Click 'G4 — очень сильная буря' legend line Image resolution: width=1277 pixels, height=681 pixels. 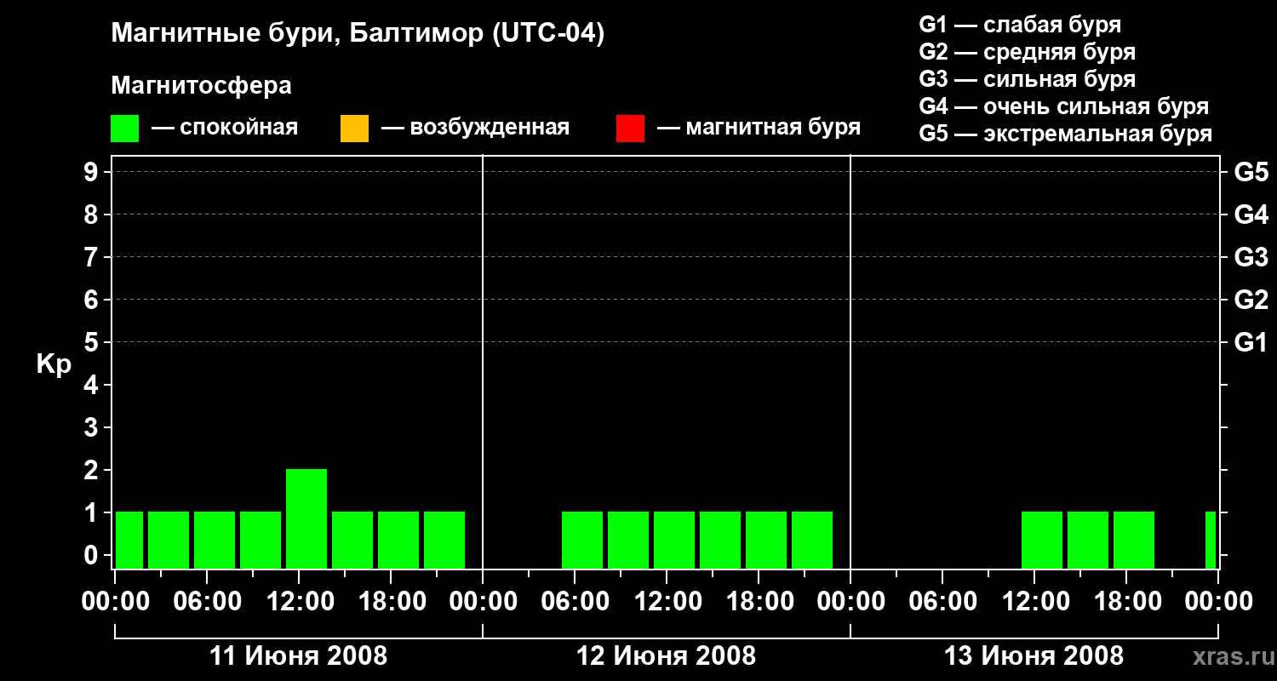1064,106
